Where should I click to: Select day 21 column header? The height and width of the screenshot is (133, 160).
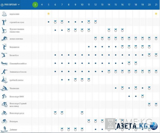pos(156,5)
